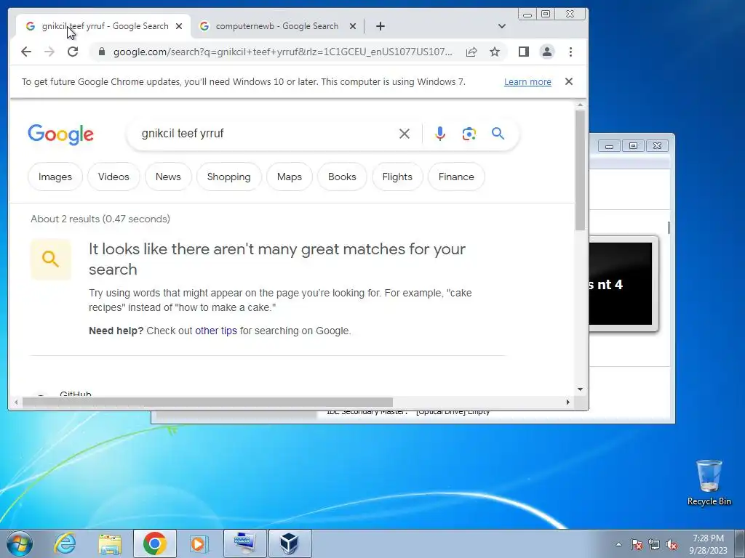Close the 'gnikcil teef yrruf' tab
Screen dimensions: 745x558
[179, 26]
